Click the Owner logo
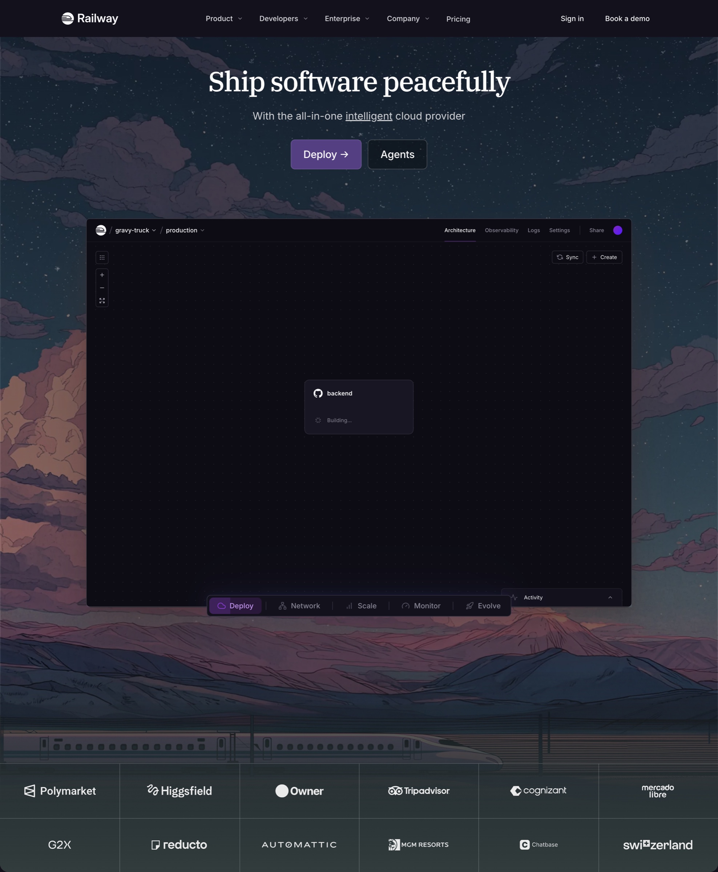 tap(299, 791)
